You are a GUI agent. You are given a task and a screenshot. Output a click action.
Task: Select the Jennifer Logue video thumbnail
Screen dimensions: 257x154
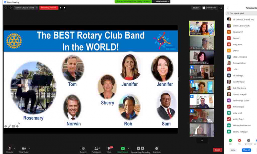(x=202, y=57)
